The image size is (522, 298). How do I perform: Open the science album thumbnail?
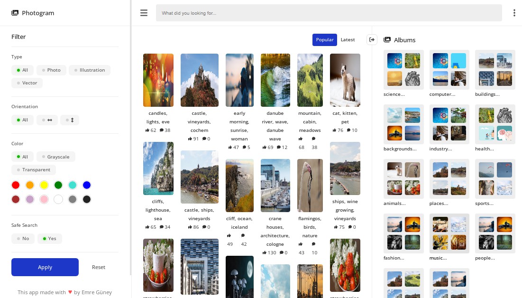click(403, 70)
